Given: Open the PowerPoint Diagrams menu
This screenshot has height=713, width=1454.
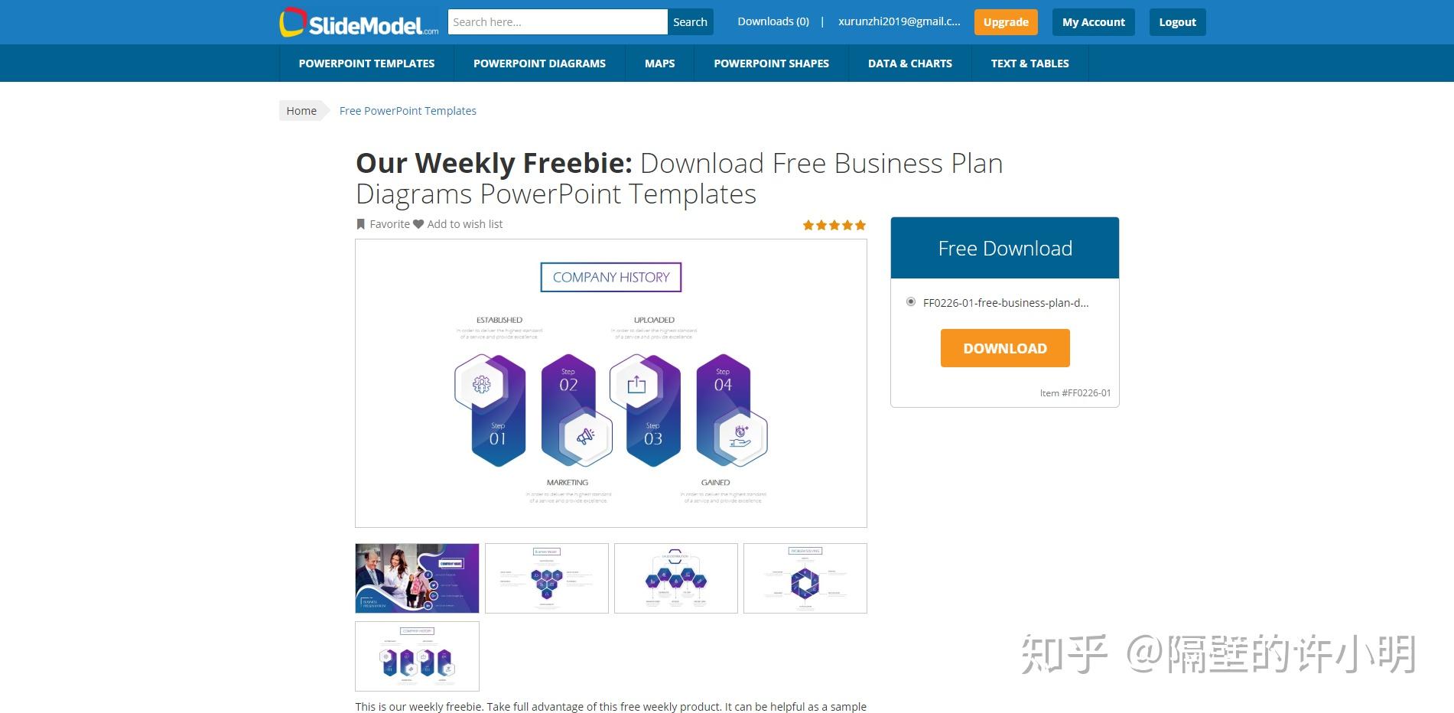Looking at the screenshot, I should (x=539, y=63).
